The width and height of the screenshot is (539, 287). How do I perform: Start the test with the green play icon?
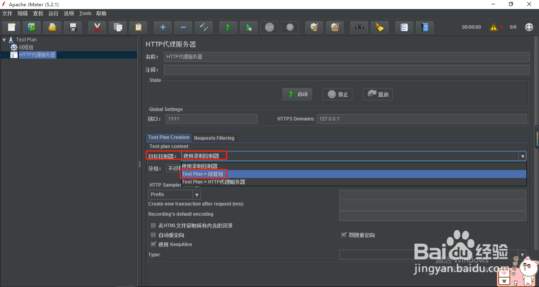point(228,27)
